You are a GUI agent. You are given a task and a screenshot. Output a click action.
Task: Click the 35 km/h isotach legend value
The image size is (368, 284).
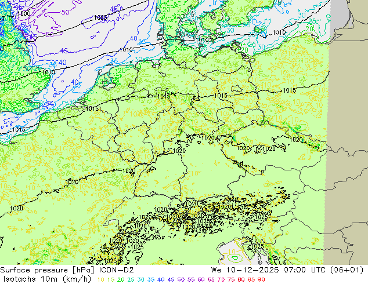[151, 280]
